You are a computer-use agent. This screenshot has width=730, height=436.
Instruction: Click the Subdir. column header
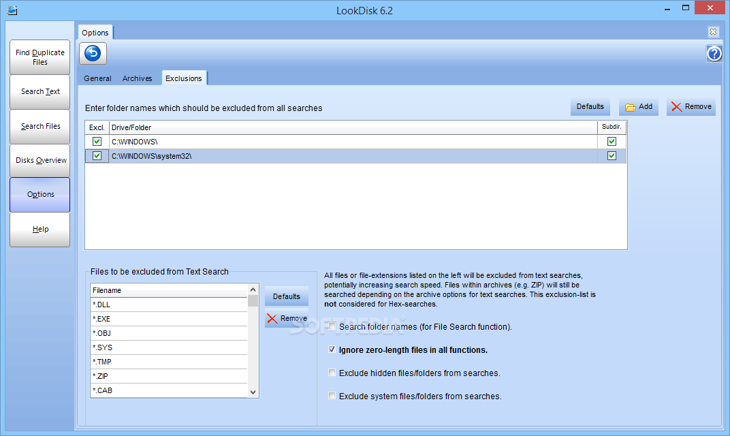pyautogui.click(x=612, y=127)
